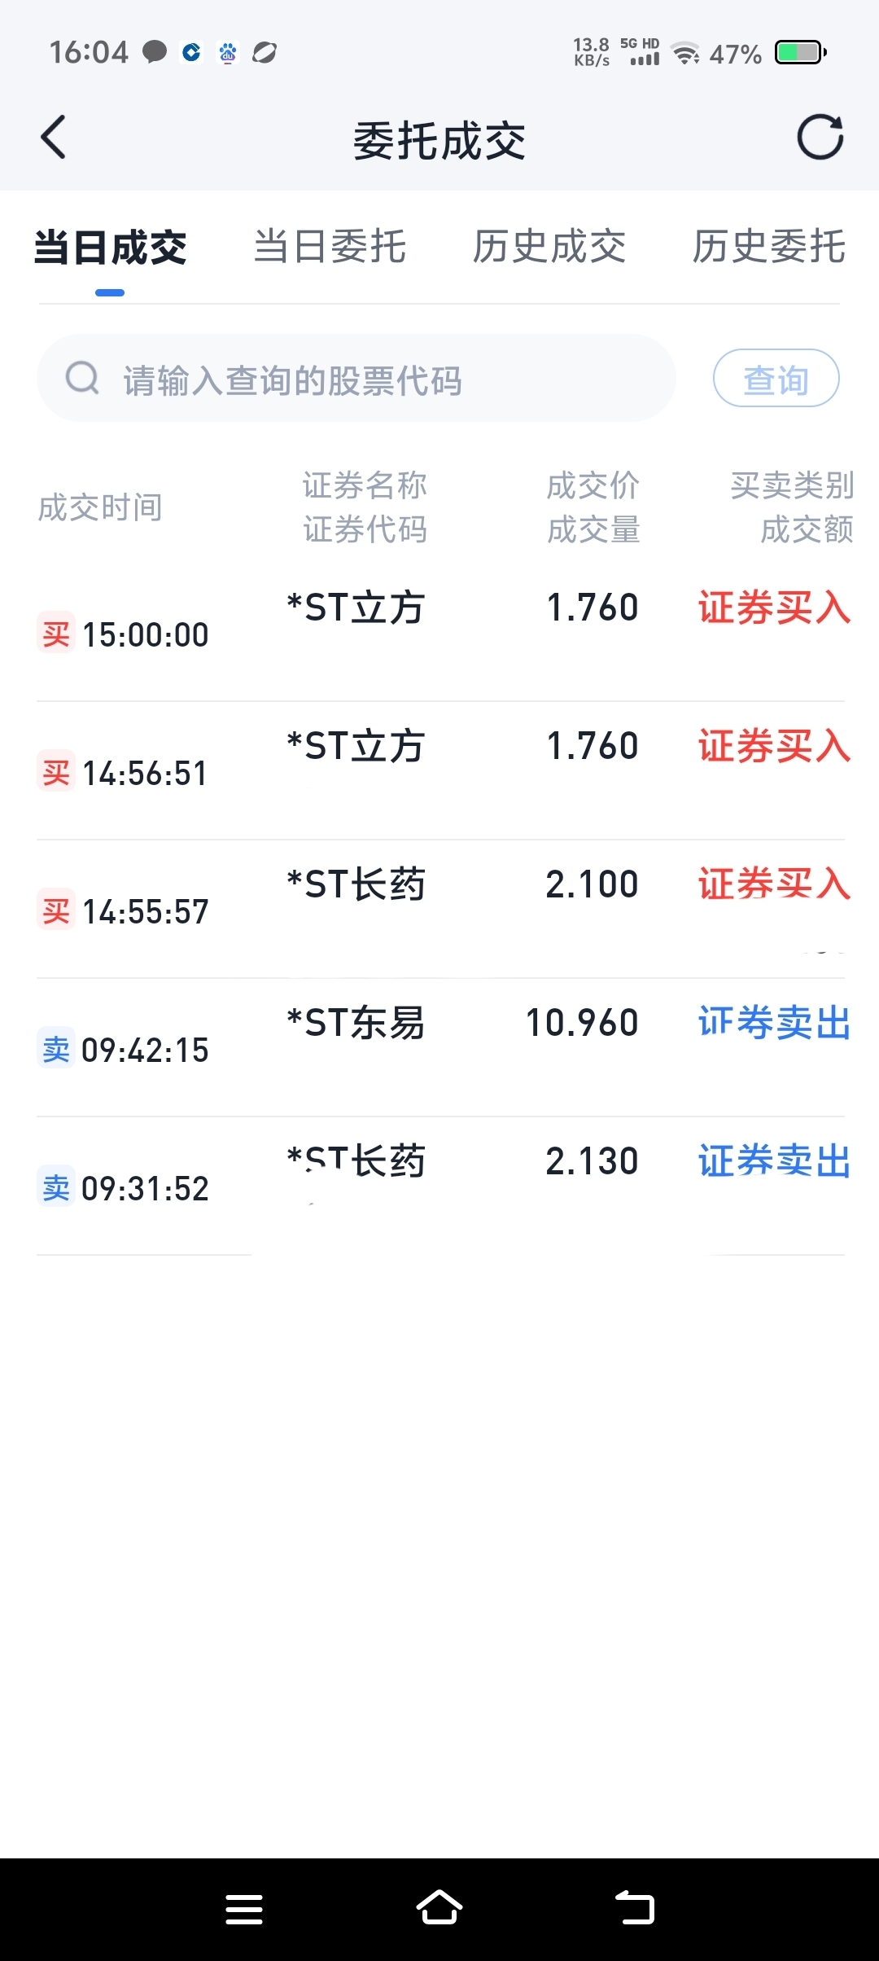Open the 历史成交 tab

click(549, 247)
